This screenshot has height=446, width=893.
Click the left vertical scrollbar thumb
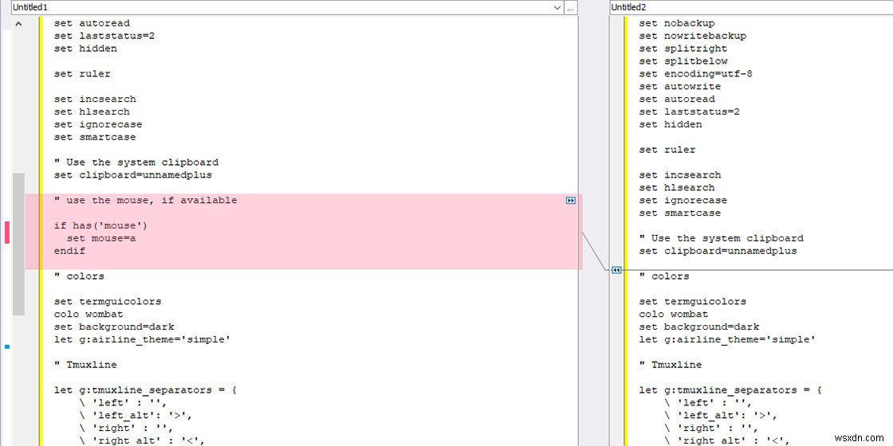19,244
